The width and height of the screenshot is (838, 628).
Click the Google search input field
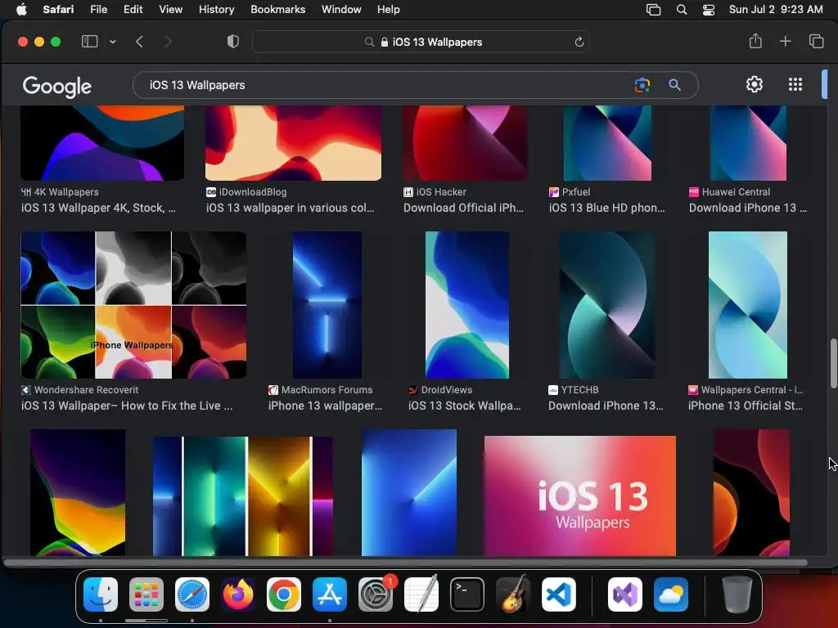tap(385, 85)
